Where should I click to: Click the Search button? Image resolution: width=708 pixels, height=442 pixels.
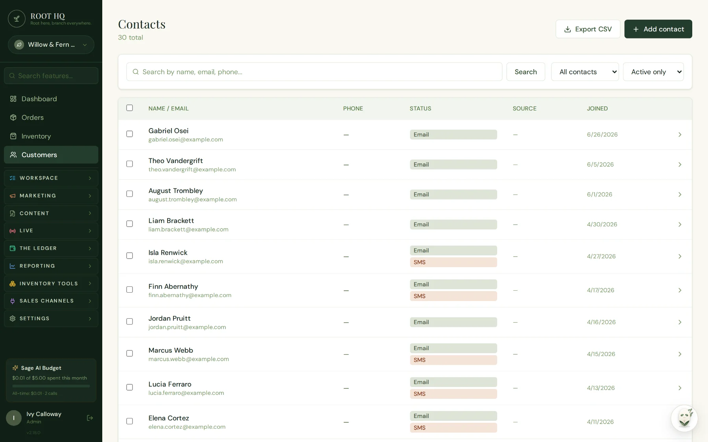[525, 72]
